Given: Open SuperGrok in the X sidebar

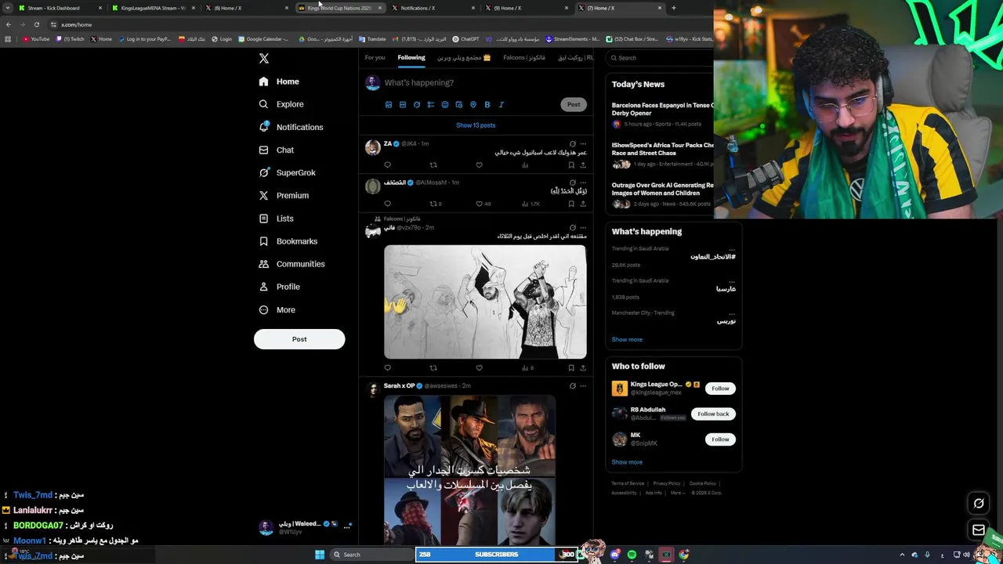Looking at the screenshot, I should (x=287, y=172).
